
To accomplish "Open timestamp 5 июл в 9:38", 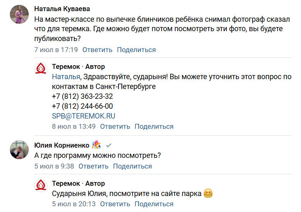I will (x=54, y=166).
